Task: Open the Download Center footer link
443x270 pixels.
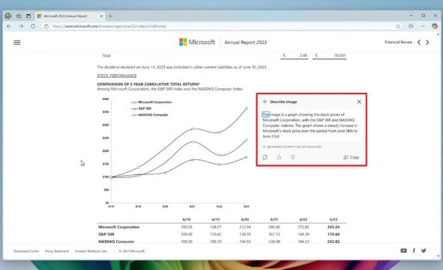Action: click(26, 251)
